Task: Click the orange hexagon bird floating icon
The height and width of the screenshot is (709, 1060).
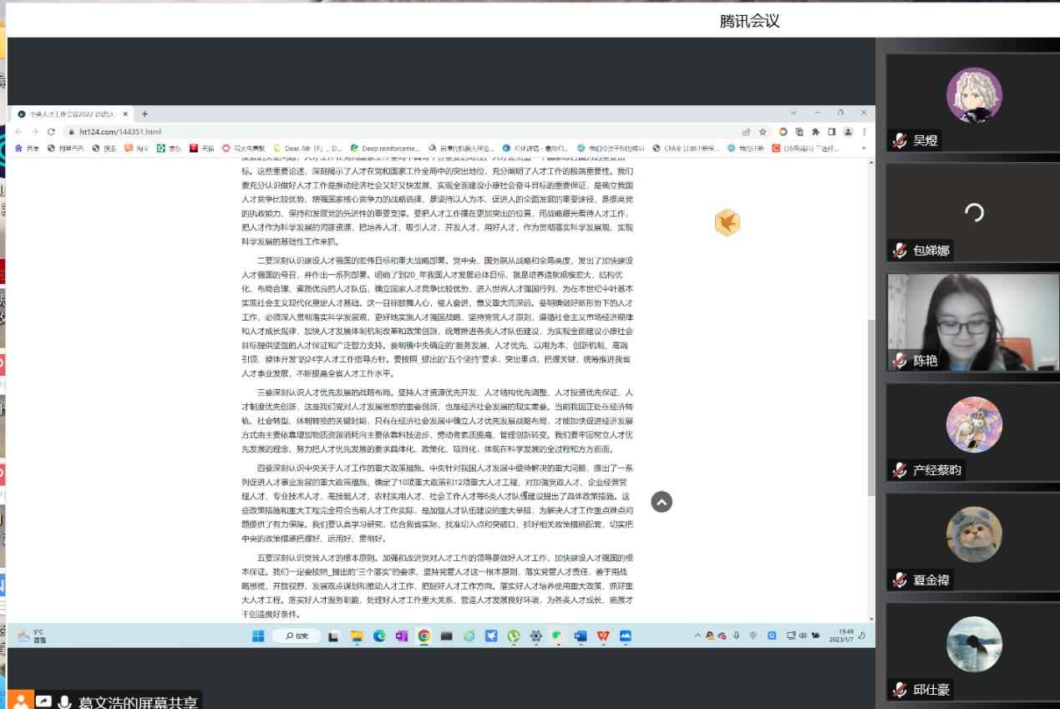Action: [x=728, y=222]
